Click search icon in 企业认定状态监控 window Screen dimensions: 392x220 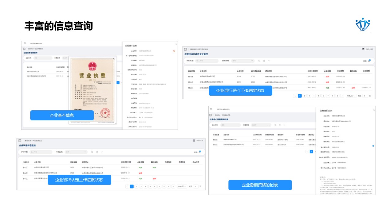pos(92,152)
